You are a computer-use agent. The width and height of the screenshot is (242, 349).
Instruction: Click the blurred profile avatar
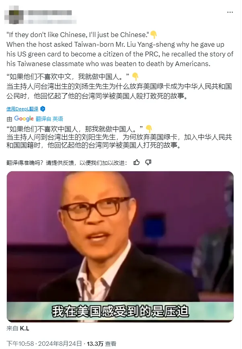[14, 15]
